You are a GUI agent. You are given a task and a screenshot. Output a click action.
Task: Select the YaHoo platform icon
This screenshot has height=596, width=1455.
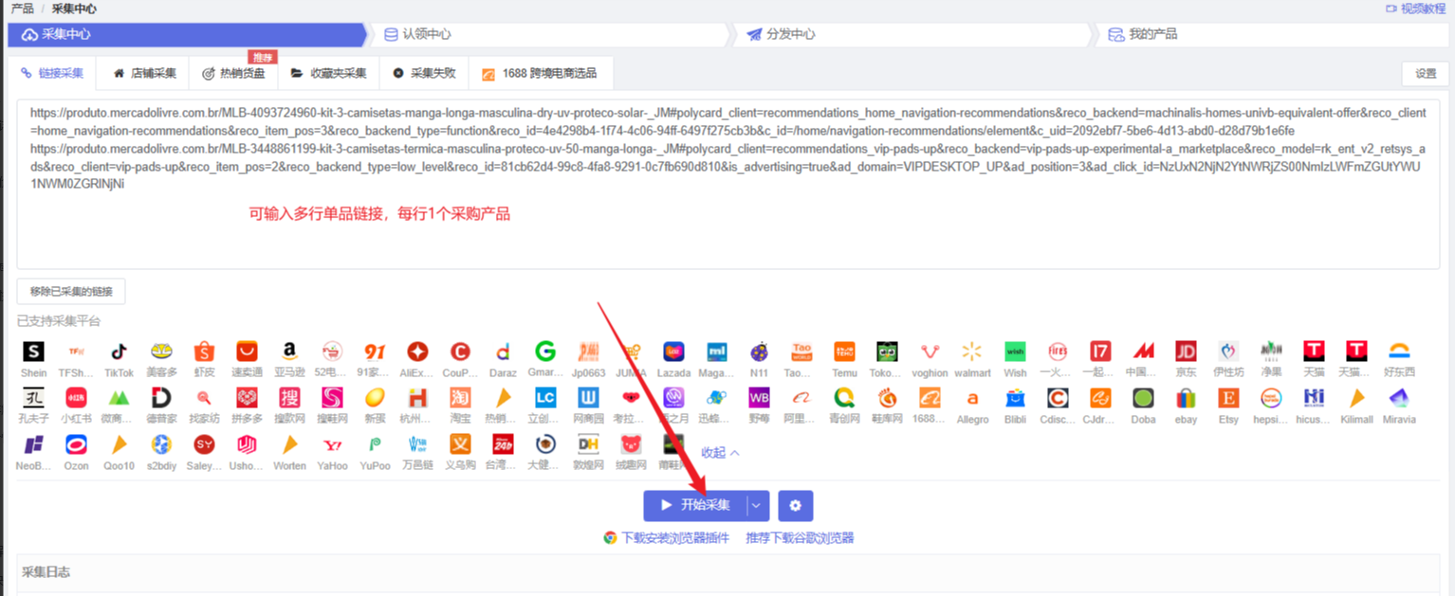[332, 444]
